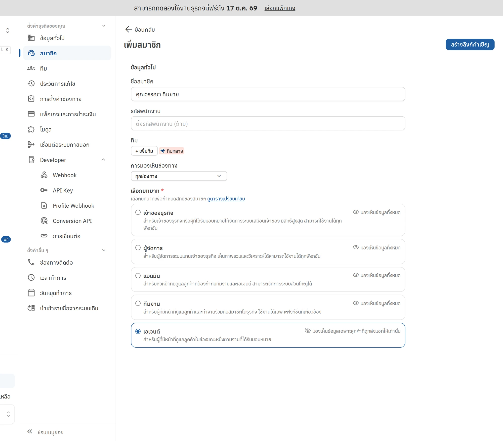Choose the แอดมิน role radio button

(138, 276)
